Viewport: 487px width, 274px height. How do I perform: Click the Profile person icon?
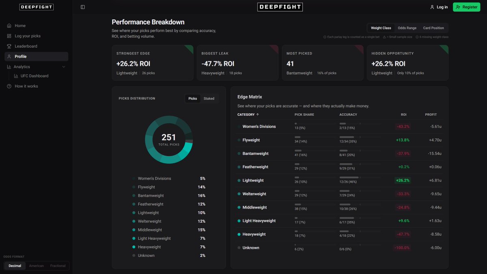(9, 56)
